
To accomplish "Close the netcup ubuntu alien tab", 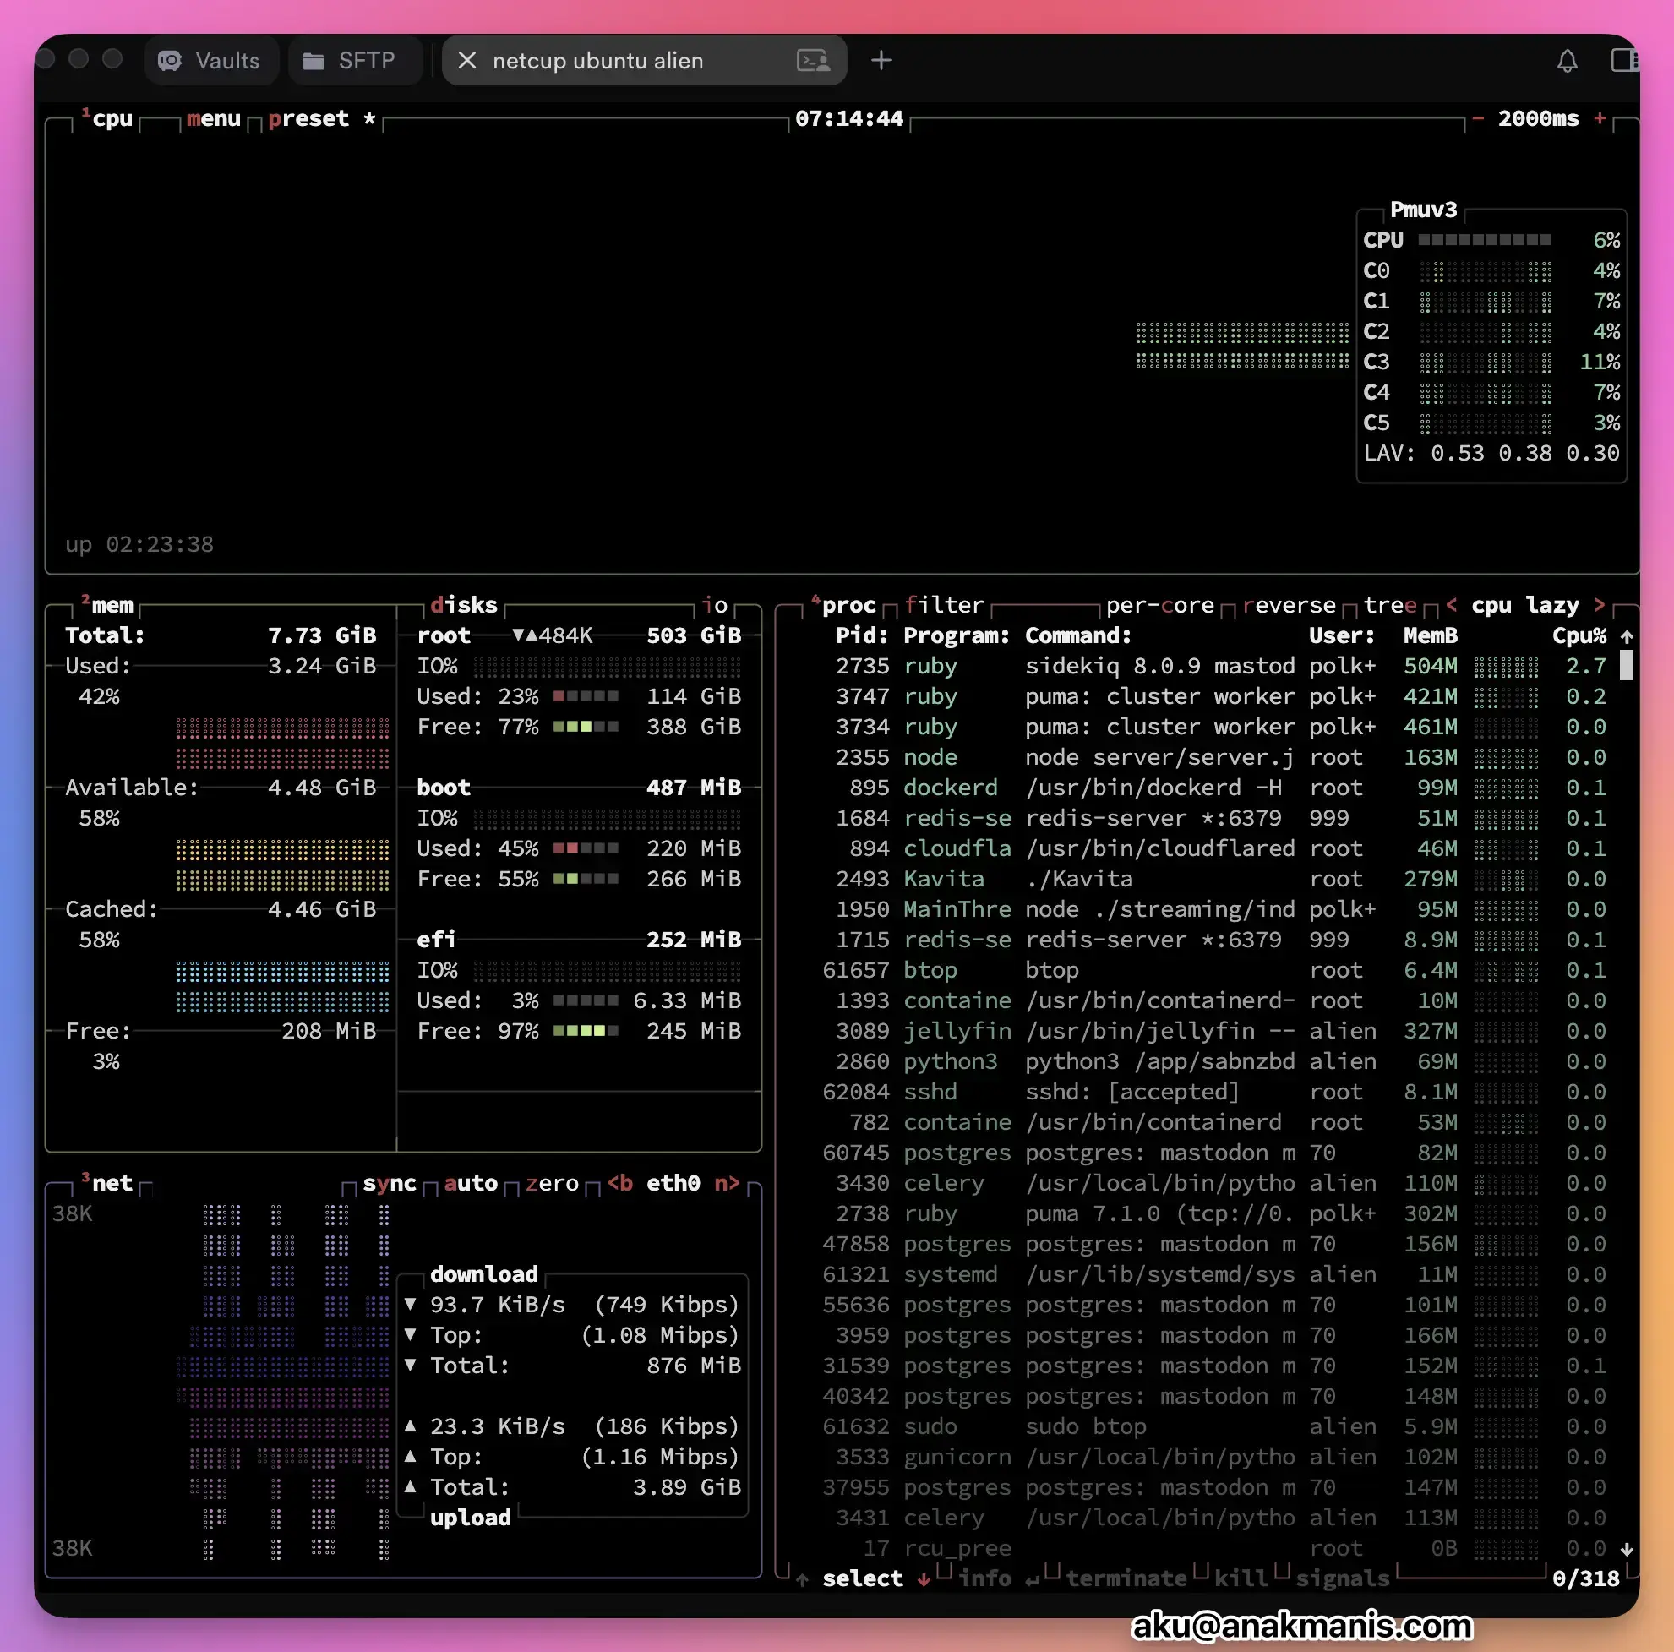I will (467, 61).
